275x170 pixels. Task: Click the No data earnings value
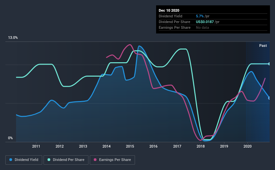(x=202, y=27)
